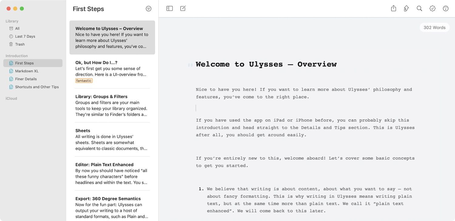The image size is (455, 221).
Task: Click the publish arrow icon
Action: 406,8
